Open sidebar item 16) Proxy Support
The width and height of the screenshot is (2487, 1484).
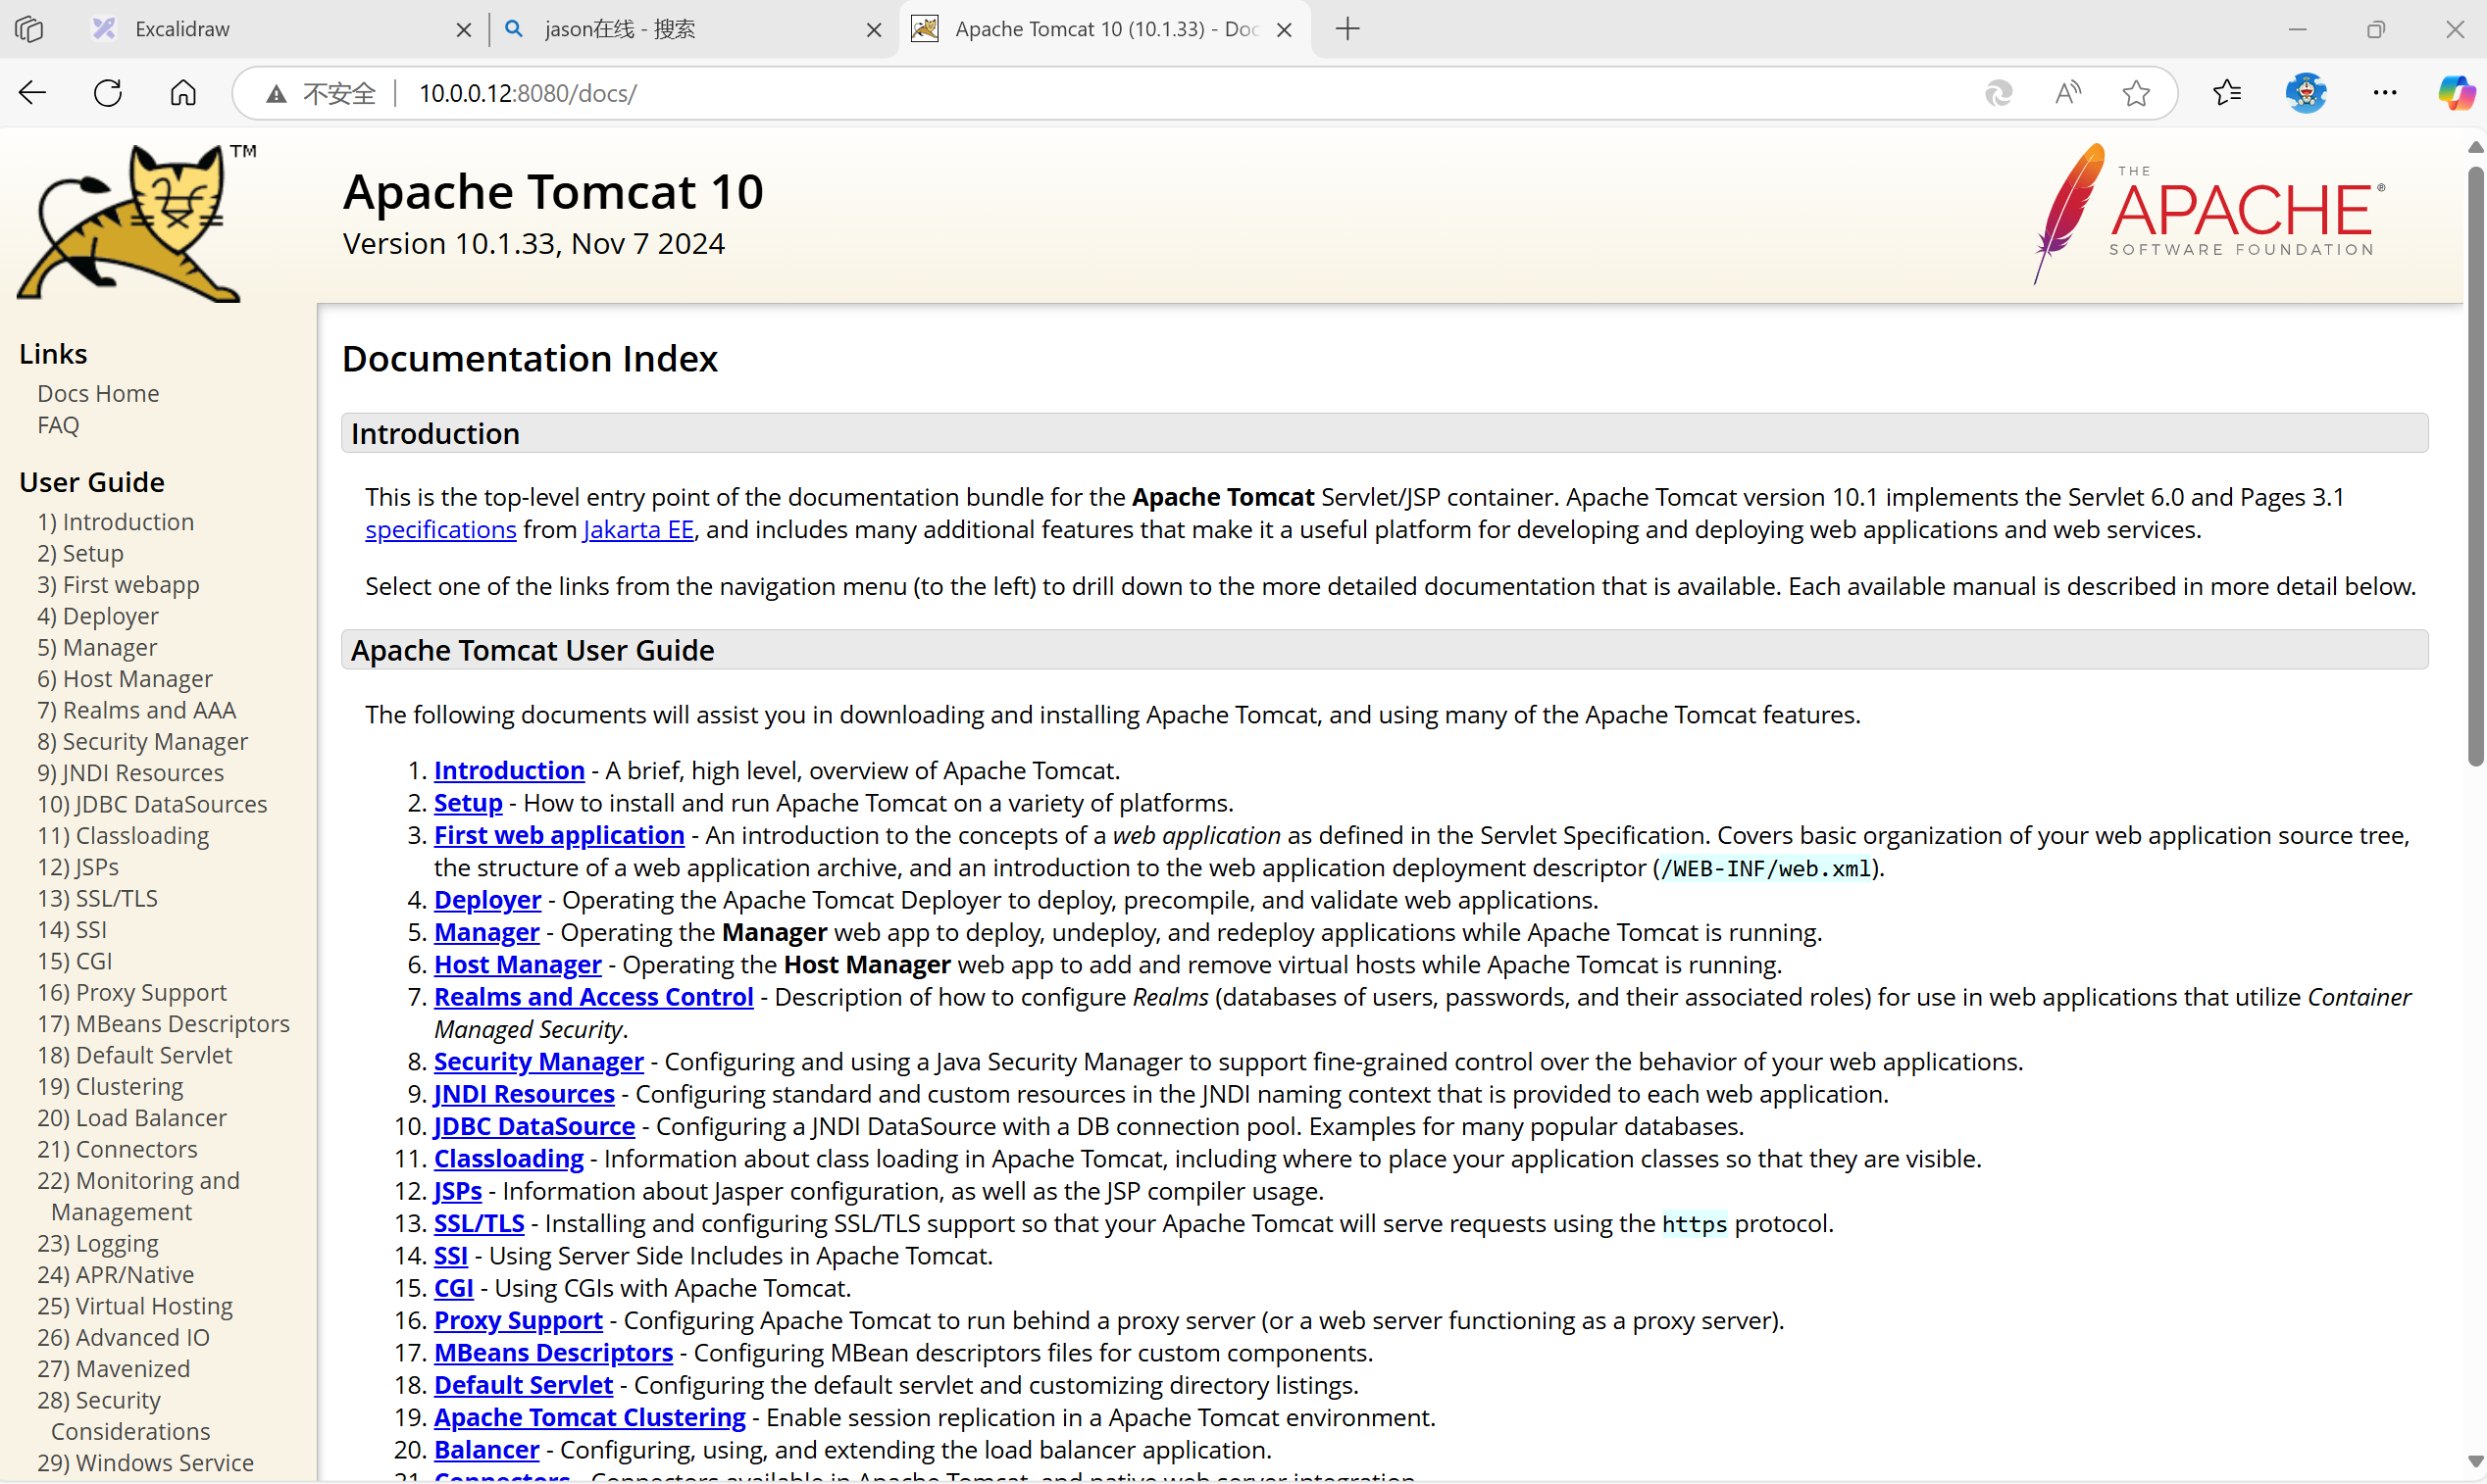[x=132, y=992]
